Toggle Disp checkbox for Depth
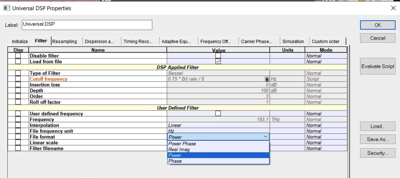The height and width of the screenshot is (178, 400). 18,91
